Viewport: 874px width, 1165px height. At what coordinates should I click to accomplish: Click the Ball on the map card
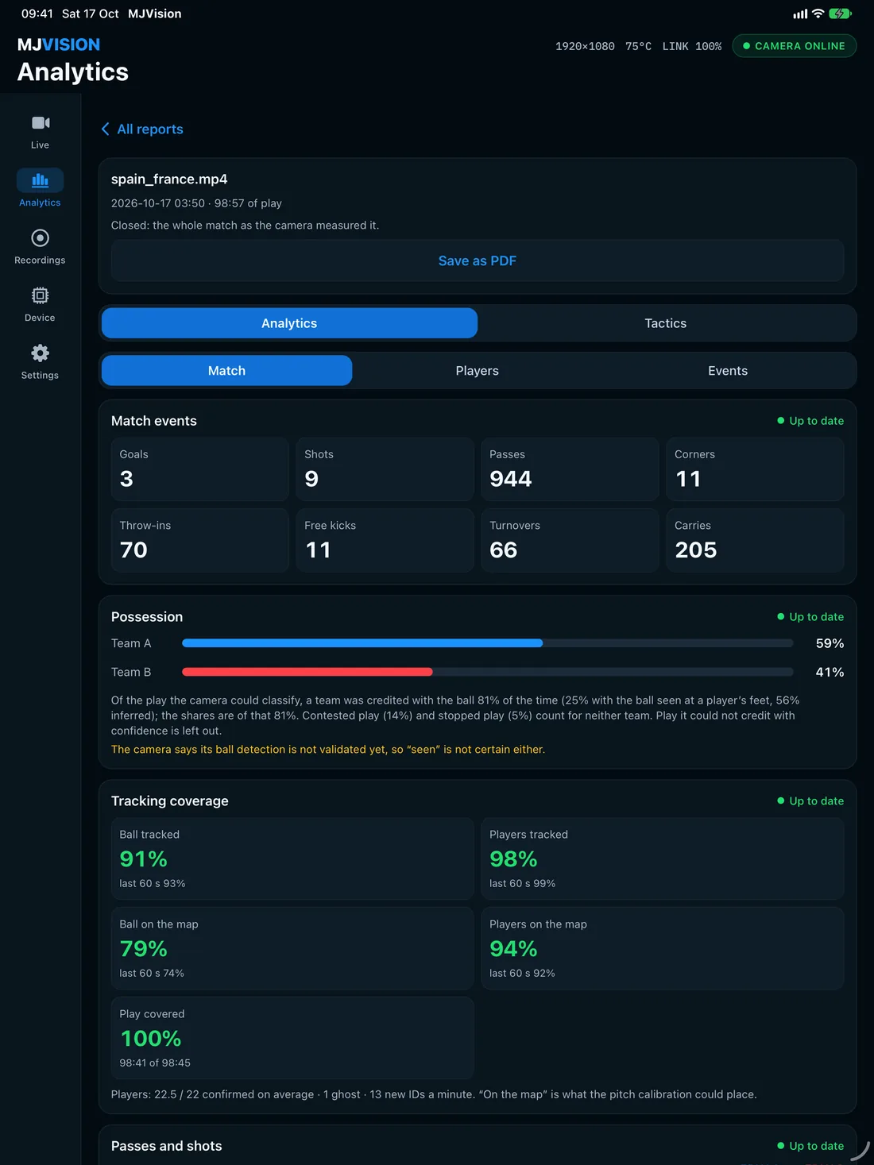click(x=292, y=949)
